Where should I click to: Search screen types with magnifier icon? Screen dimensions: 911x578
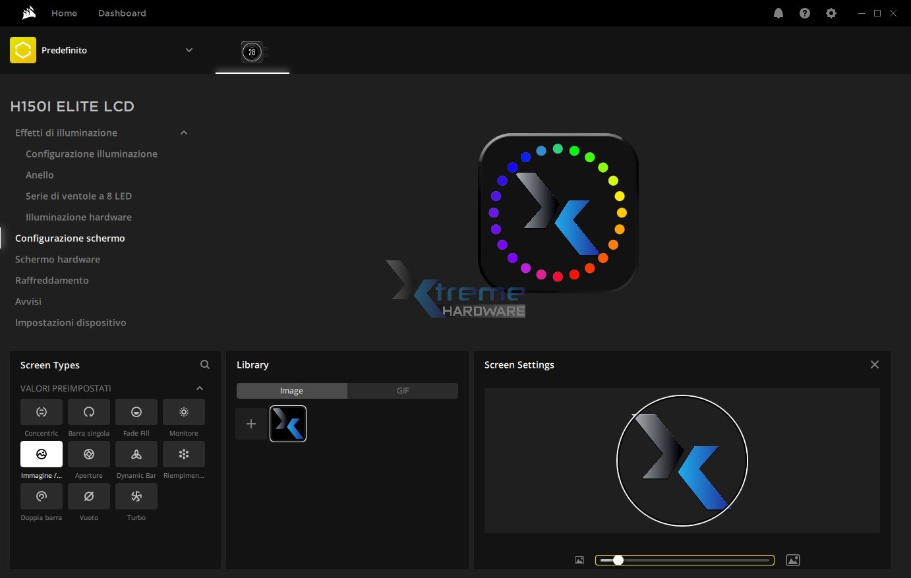coord(205,364)
